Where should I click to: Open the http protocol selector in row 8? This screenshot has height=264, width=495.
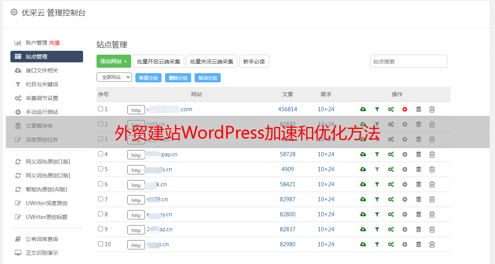coord(136,215)
